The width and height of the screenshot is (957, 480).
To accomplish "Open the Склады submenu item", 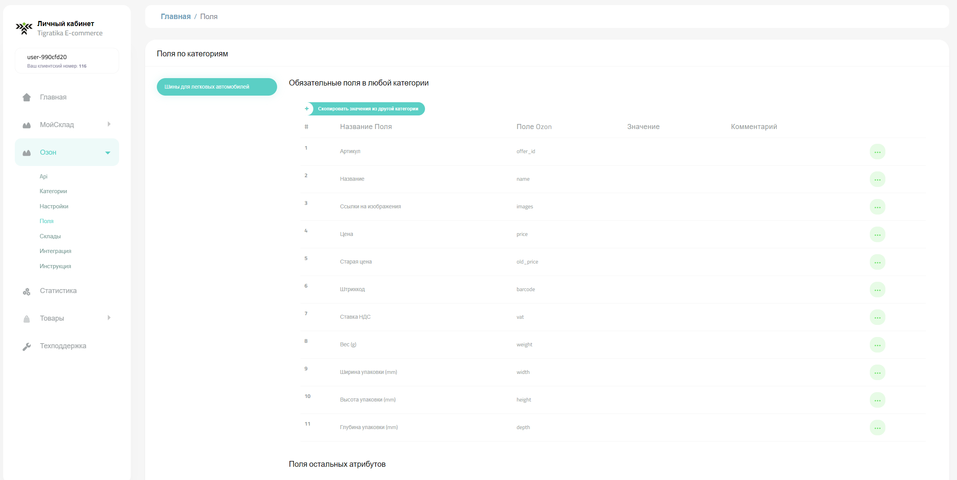I will coord(50,236).
